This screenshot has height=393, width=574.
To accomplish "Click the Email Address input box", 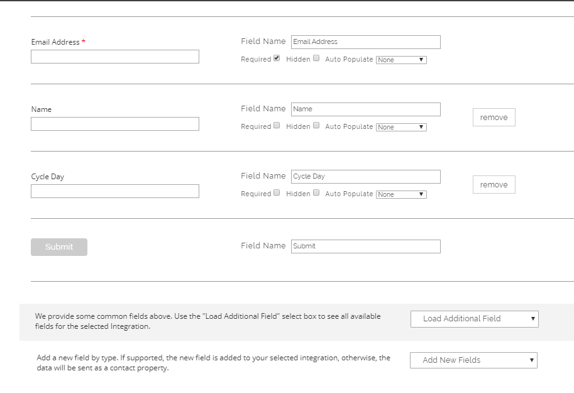I will tap(114, 56).
